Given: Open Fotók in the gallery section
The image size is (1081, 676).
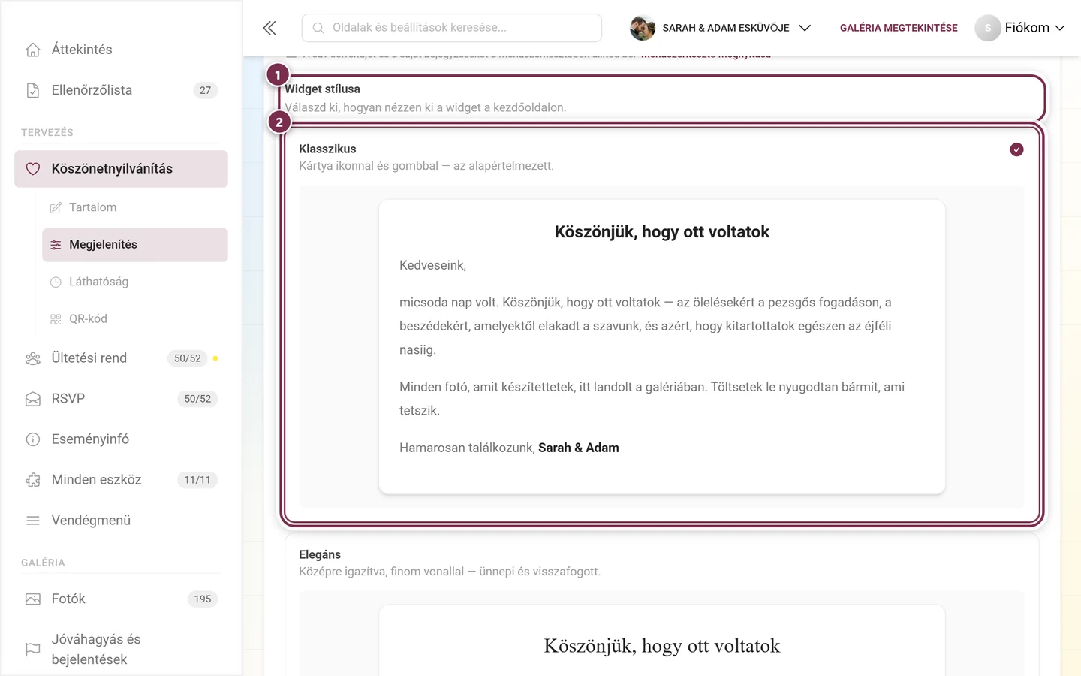Looking at the screenshot, I should pos(121,599).
